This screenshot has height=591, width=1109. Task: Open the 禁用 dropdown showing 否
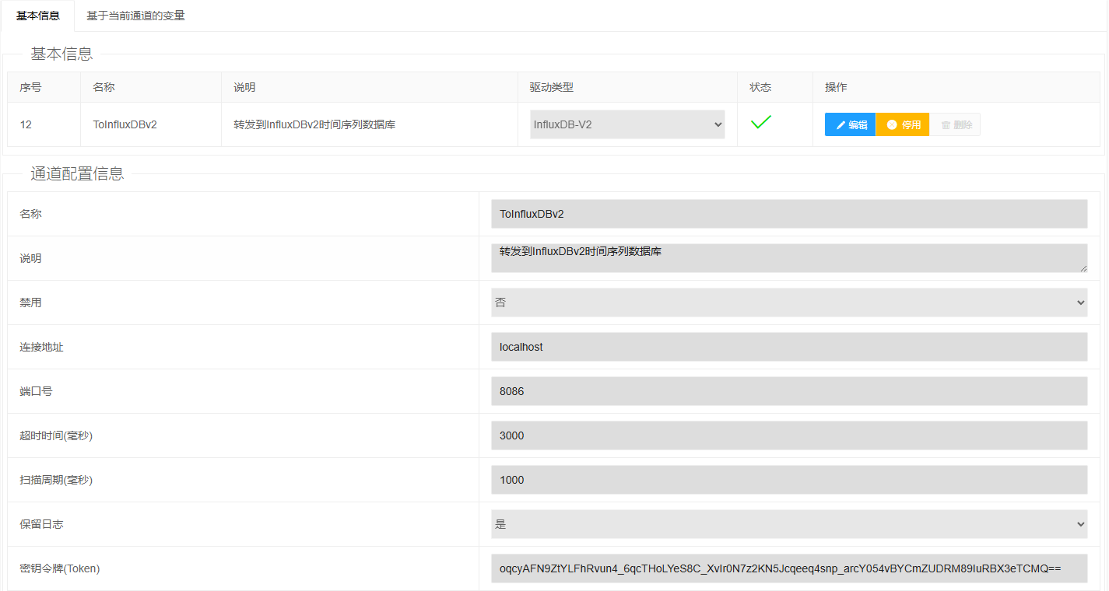pos(789,302)
